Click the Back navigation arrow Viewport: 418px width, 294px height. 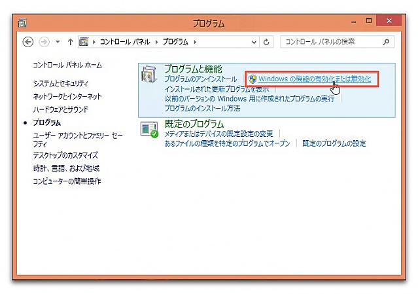click(x=28, y=42)
